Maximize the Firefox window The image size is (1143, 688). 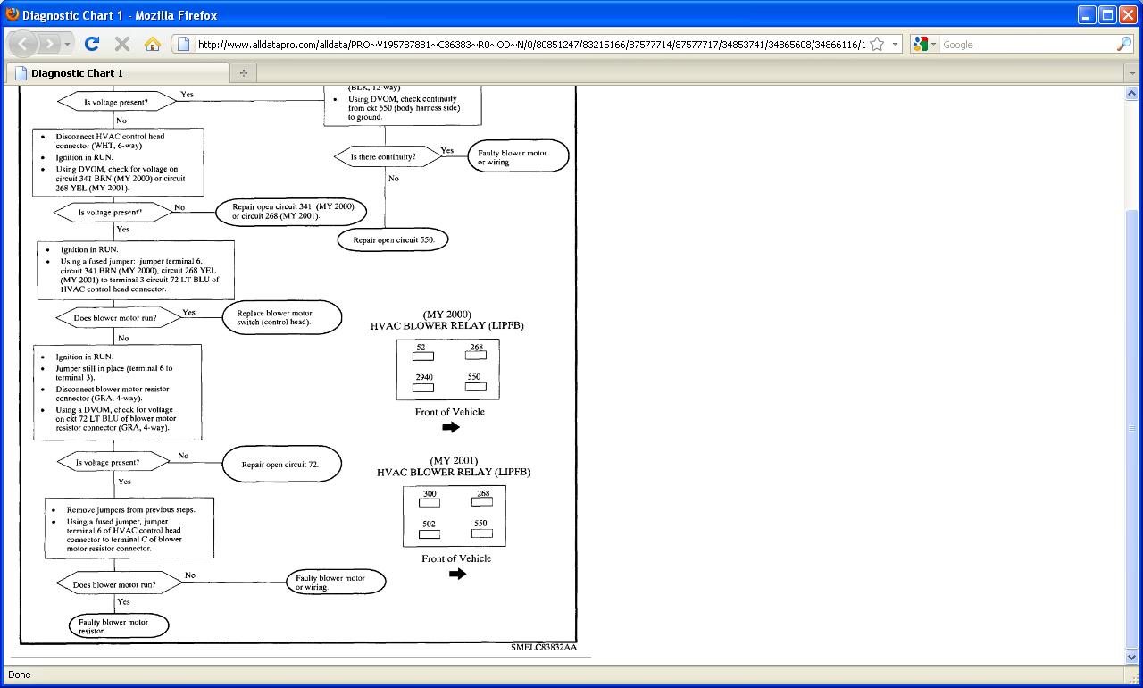[x=1107, y=14]
